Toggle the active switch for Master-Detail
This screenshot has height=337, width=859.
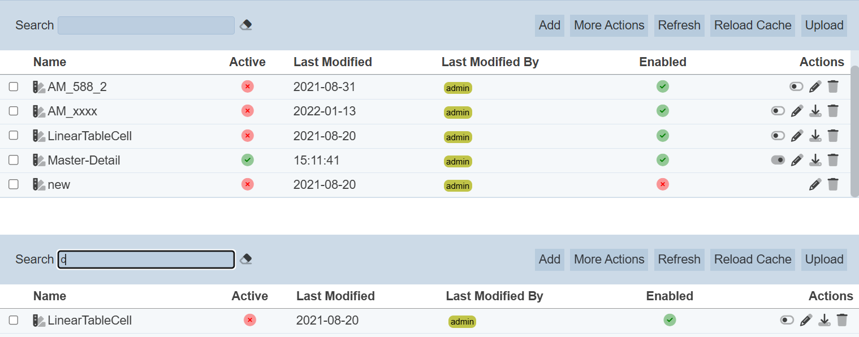click(x=778, y=160)
